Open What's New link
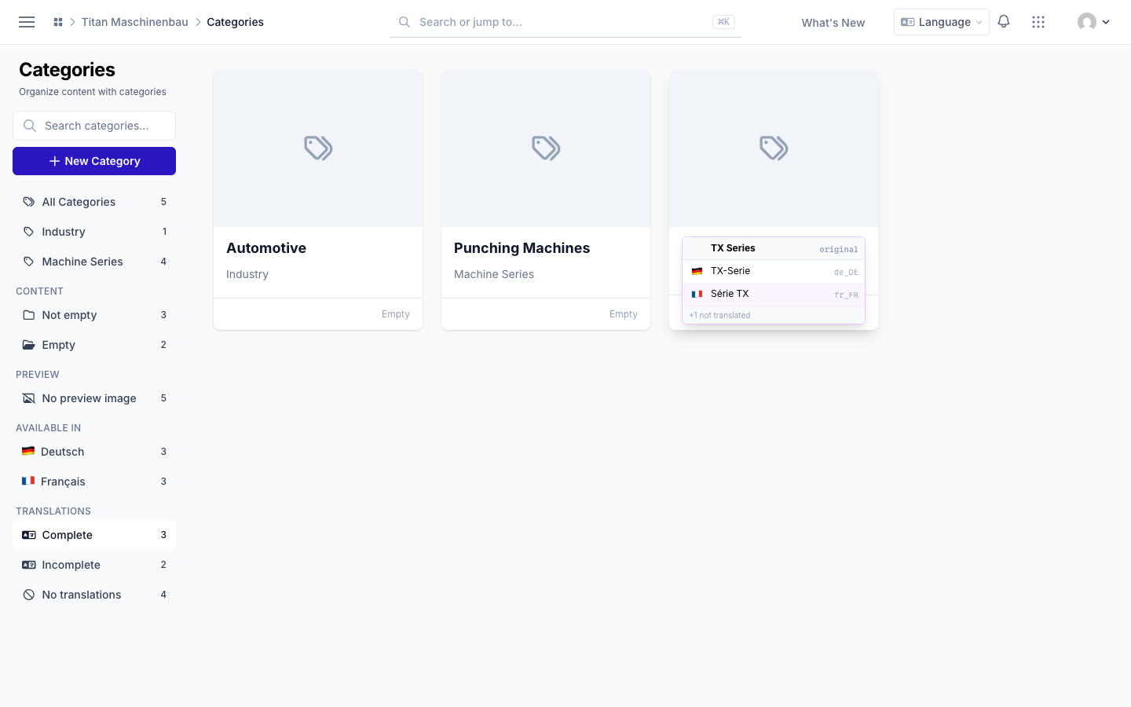The image size is (1131, 707). pyautogui.click(x=833, y=23)
